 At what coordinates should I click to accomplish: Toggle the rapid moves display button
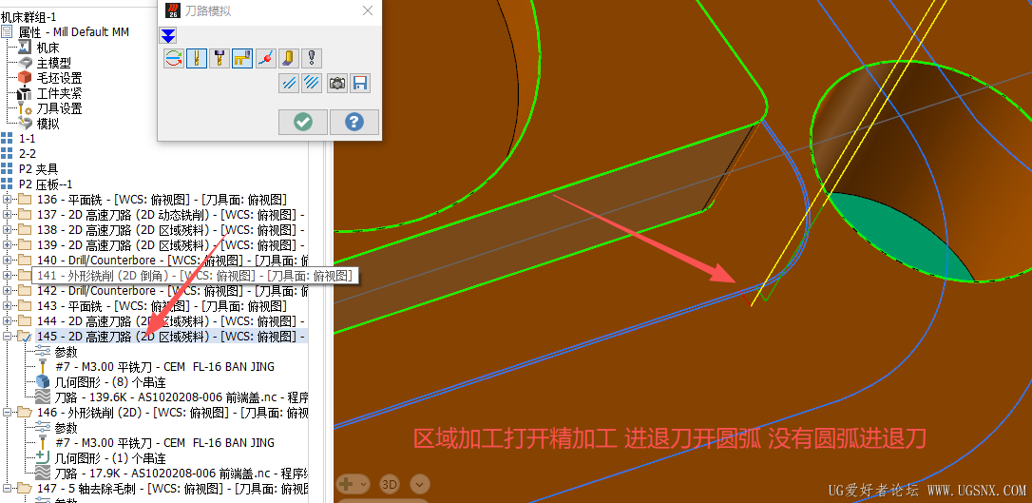click(243, 59)
